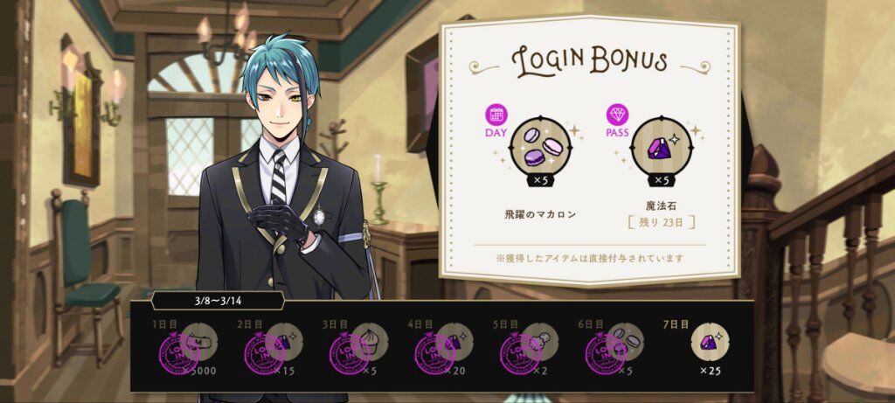Tap the ×5 badge under macarons
The image size is (895, 403).
pyautogui.click(x=540, y=180)
